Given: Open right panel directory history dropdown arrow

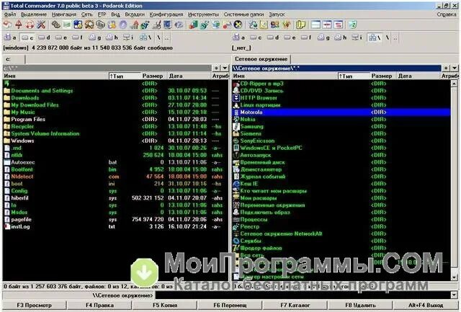Looking at the screenshot, I should point(455,68).
